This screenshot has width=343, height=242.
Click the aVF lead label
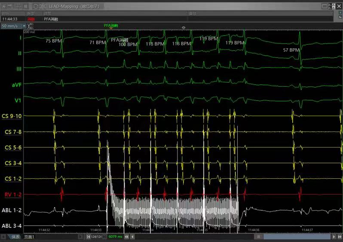click(16, 85)
